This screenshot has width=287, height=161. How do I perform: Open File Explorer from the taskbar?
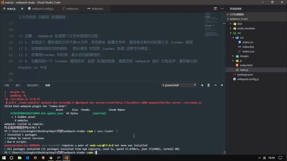click(x=20, y=158)
